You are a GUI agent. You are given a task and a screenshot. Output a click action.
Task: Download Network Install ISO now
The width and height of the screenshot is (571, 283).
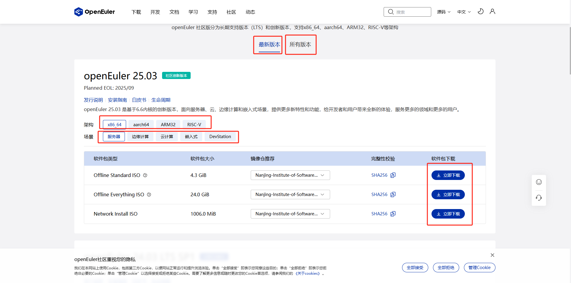pos(448,214)
